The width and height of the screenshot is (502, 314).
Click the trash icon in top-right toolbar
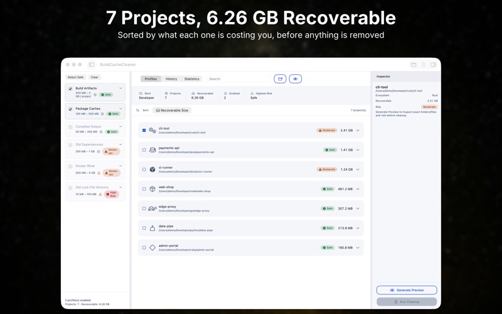(x=424, y=65)
